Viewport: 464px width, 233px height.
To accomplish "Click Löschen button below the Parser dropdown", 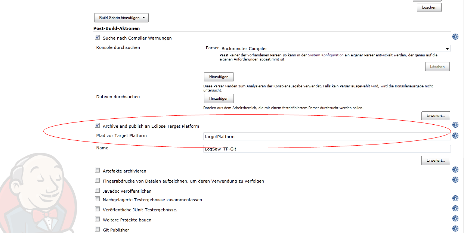I will coord(437,66).
